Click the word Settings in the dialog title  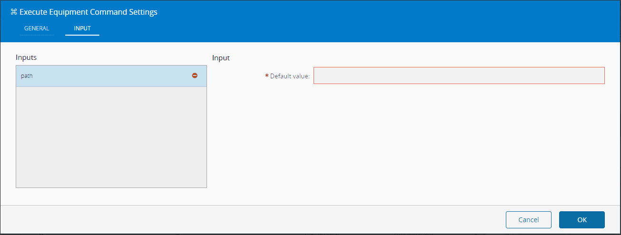point(143,12)
